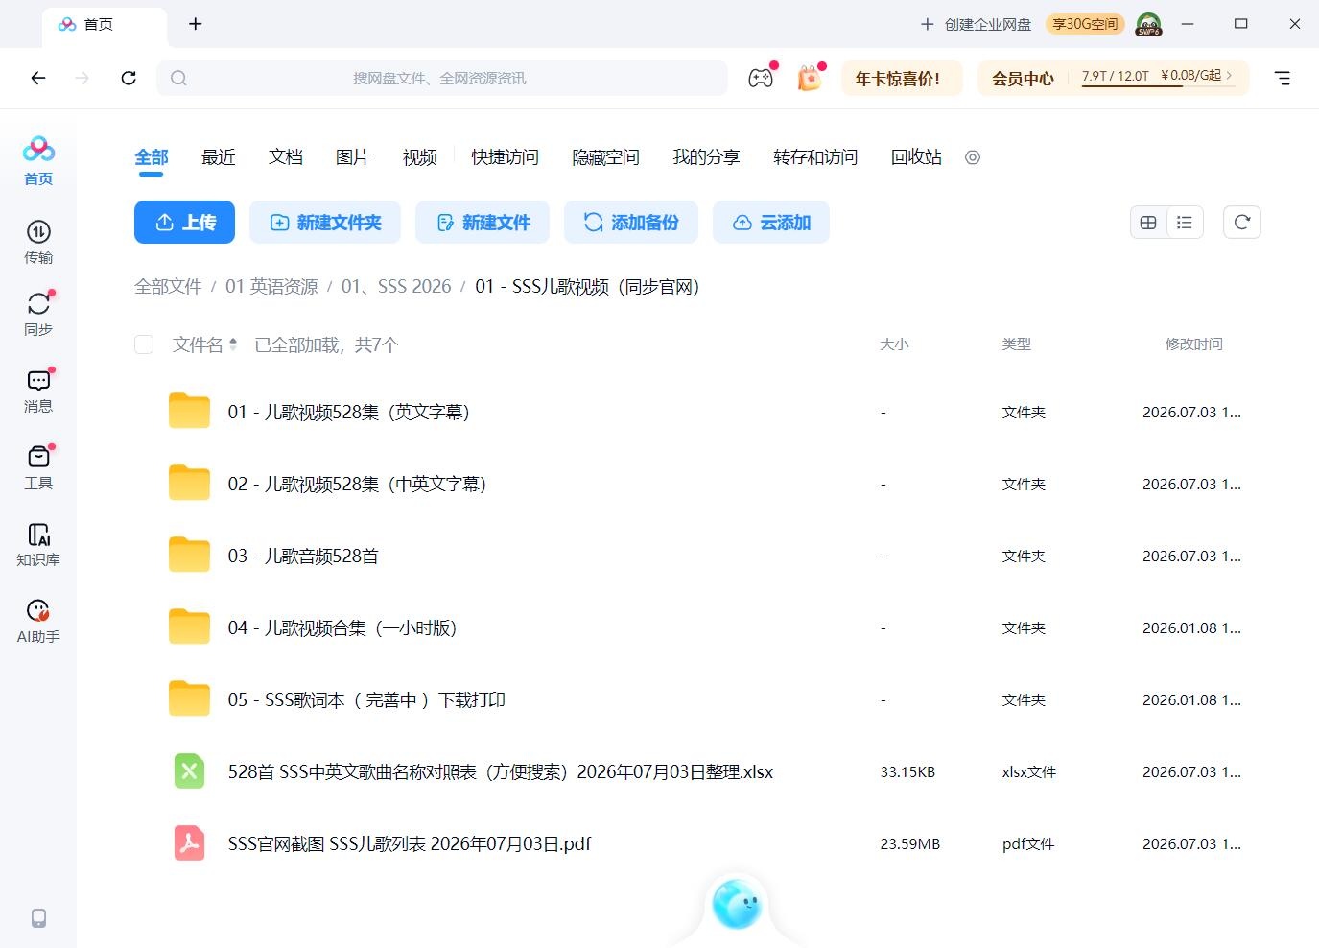Click the 添加备份 button
The image size is (1319, 948).
pos(631,223)
